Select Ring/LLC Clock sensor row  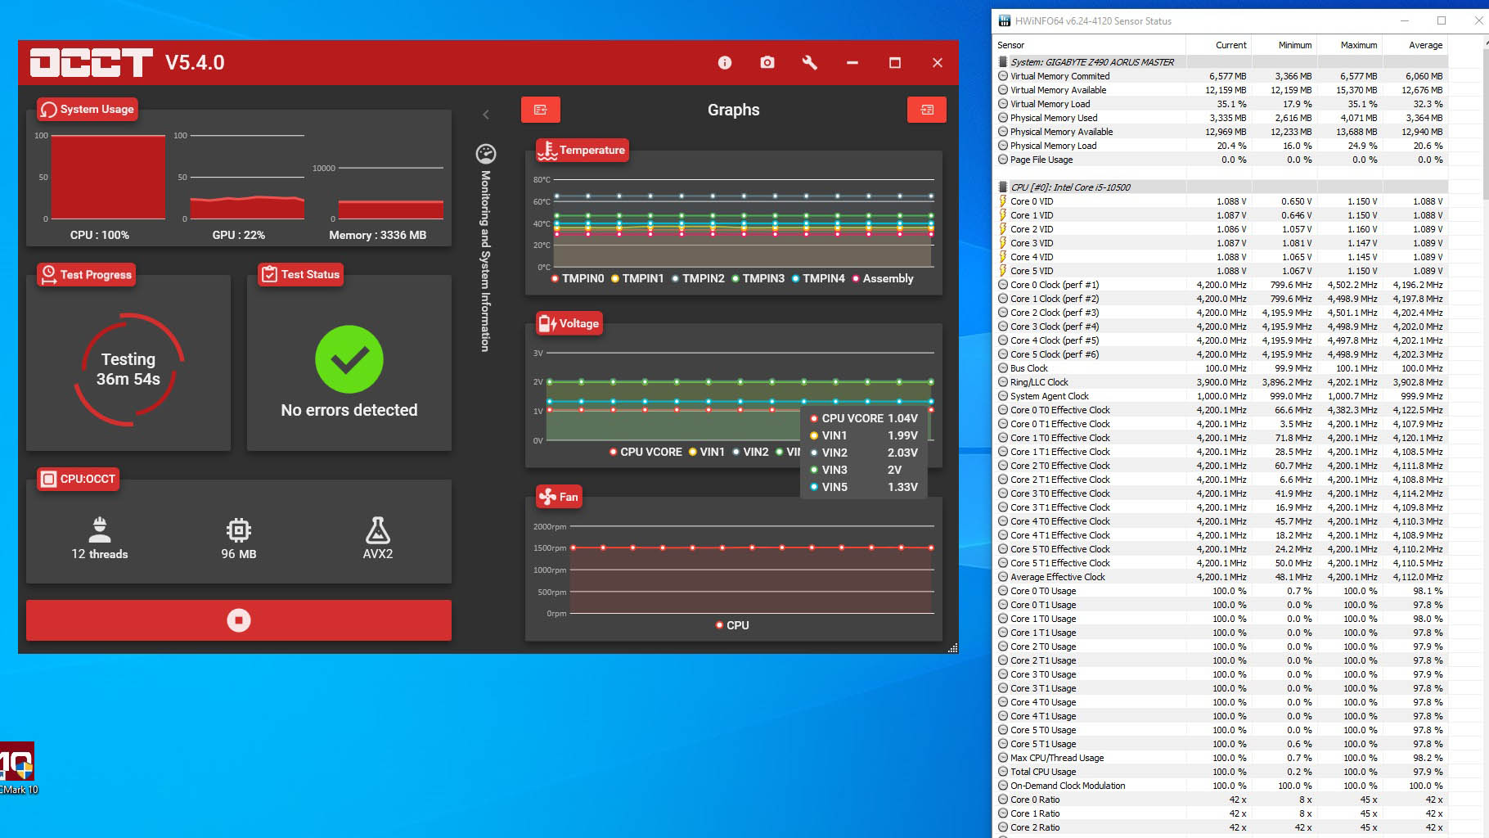tap(1220, 382)
